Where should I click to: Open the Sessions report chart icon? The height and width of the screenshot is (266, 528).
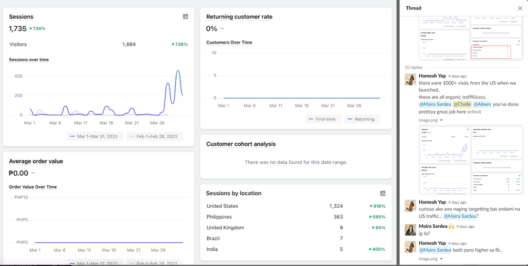point(185,17)
